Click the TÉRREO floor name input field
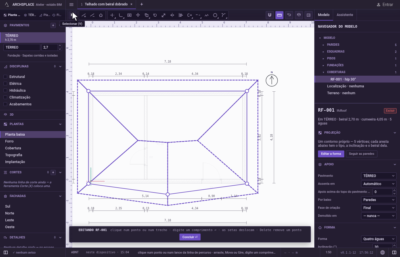 point(22,47)
